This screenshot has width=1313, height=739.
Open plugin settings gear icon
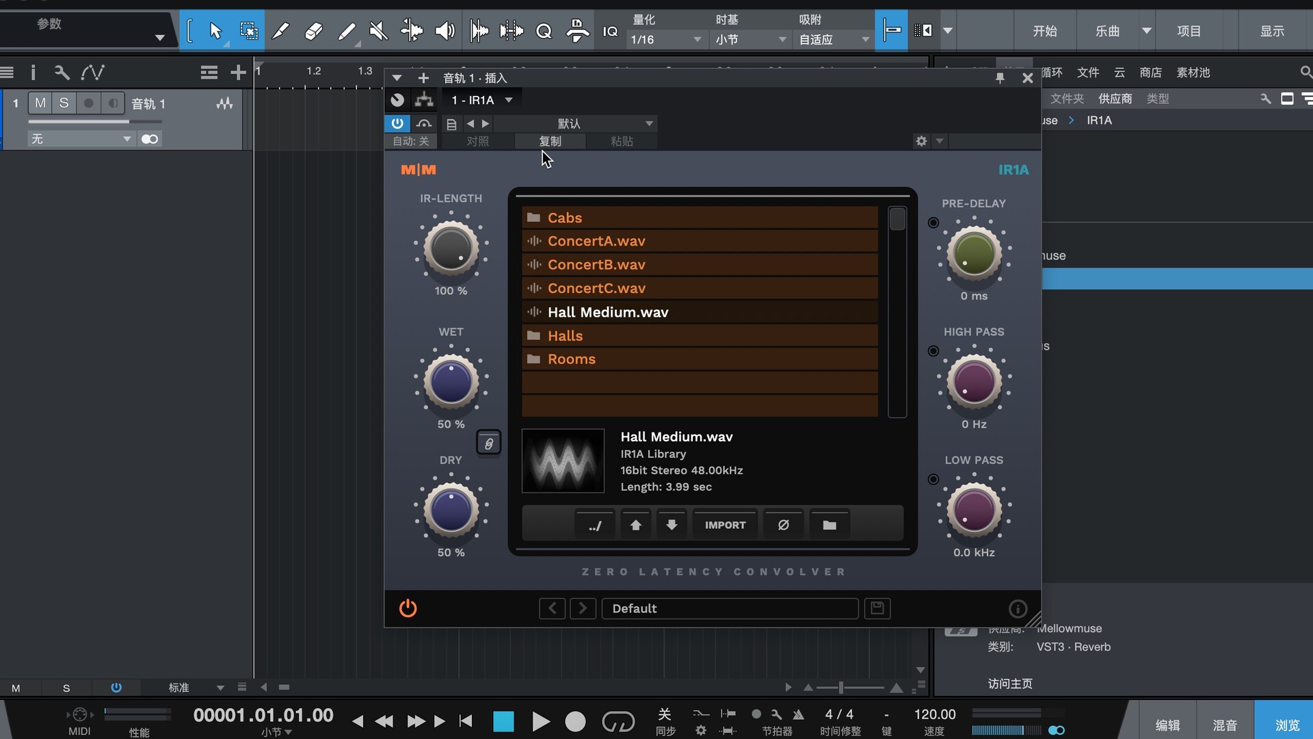(921, 141)
